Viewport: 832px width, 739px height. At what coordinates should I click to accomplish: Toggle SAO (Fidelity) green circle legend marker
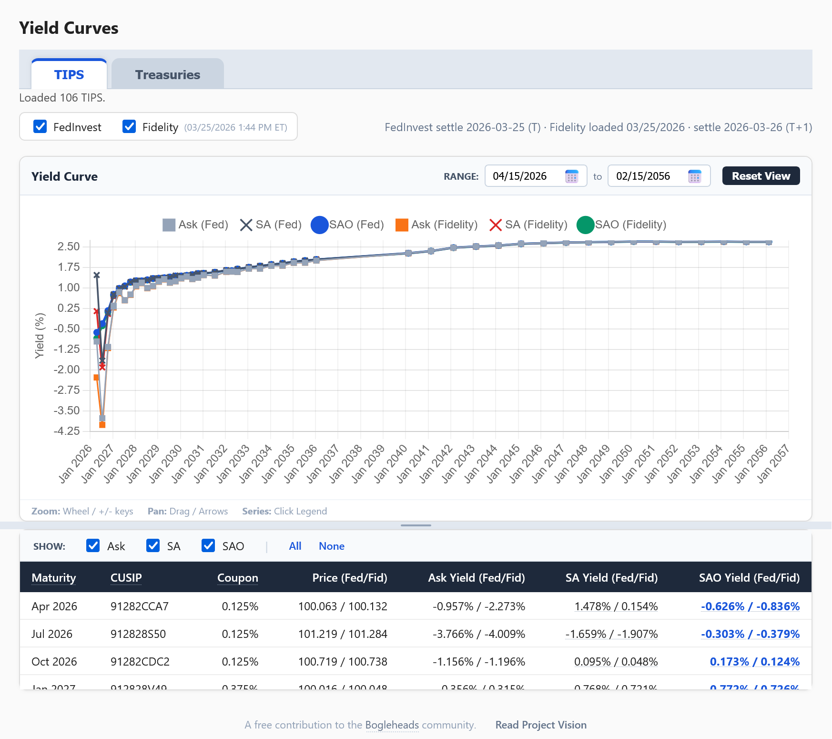(x=585, y=225)
